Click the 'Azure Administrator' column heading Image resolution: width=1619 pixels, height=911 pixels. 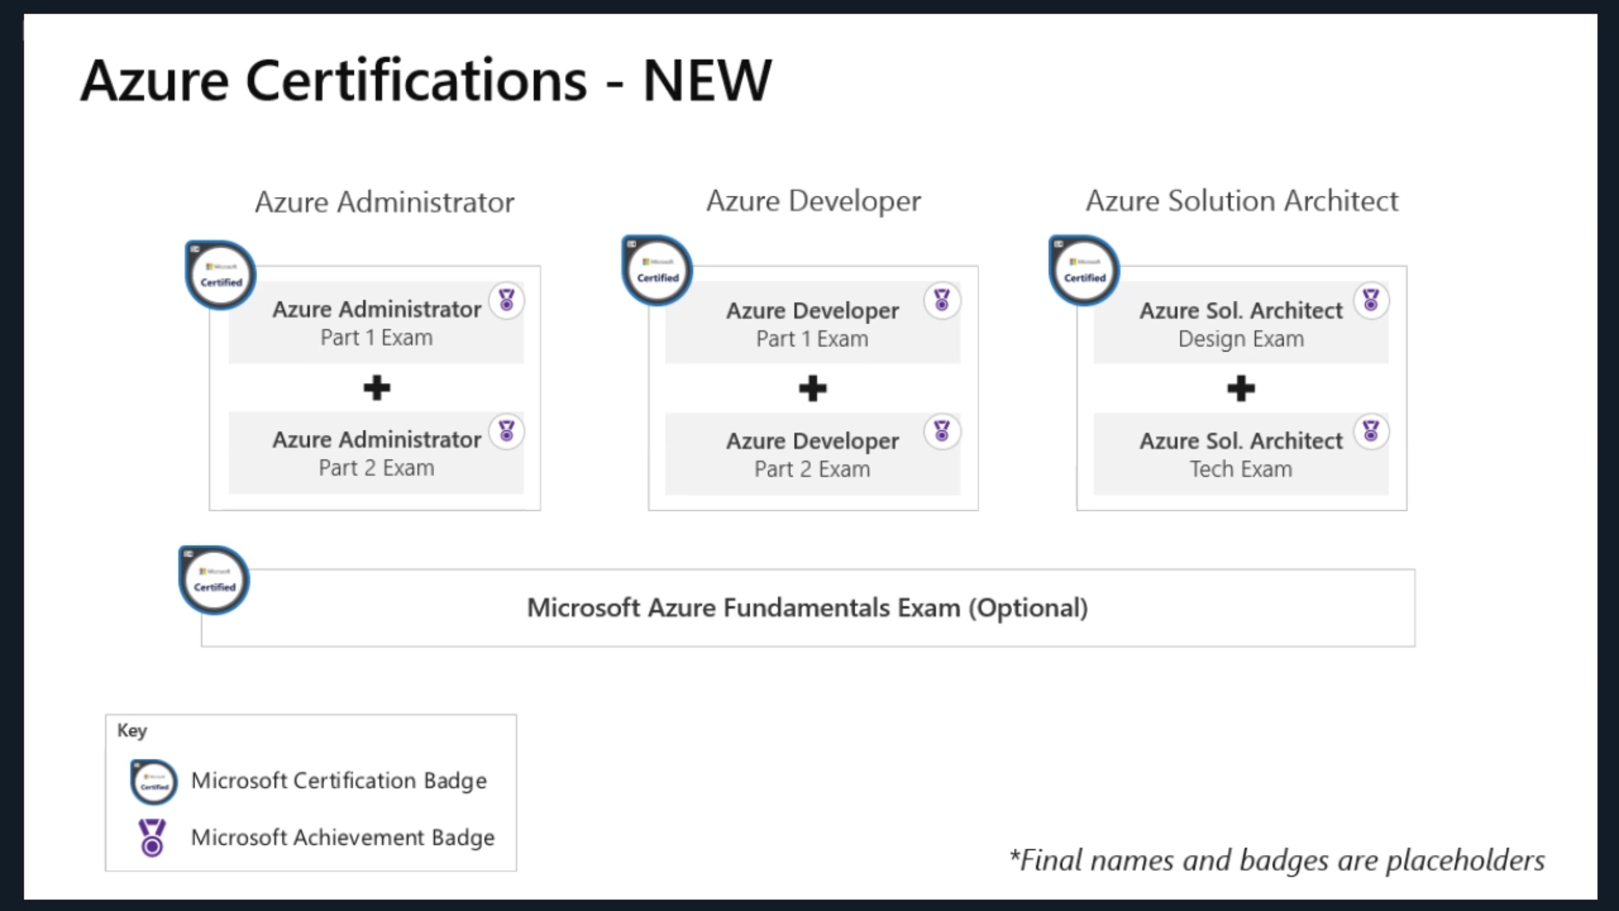(x=384, y=202)
